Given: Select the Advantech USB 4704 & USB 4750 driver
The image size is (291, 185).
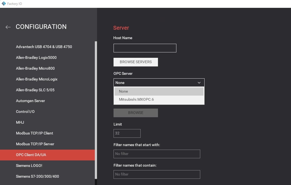Looking at the screenshot, I should point(44,47).
